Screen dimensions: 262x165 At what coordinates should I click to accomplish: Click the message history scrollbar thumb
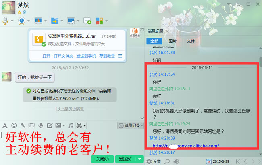(261, 62)
